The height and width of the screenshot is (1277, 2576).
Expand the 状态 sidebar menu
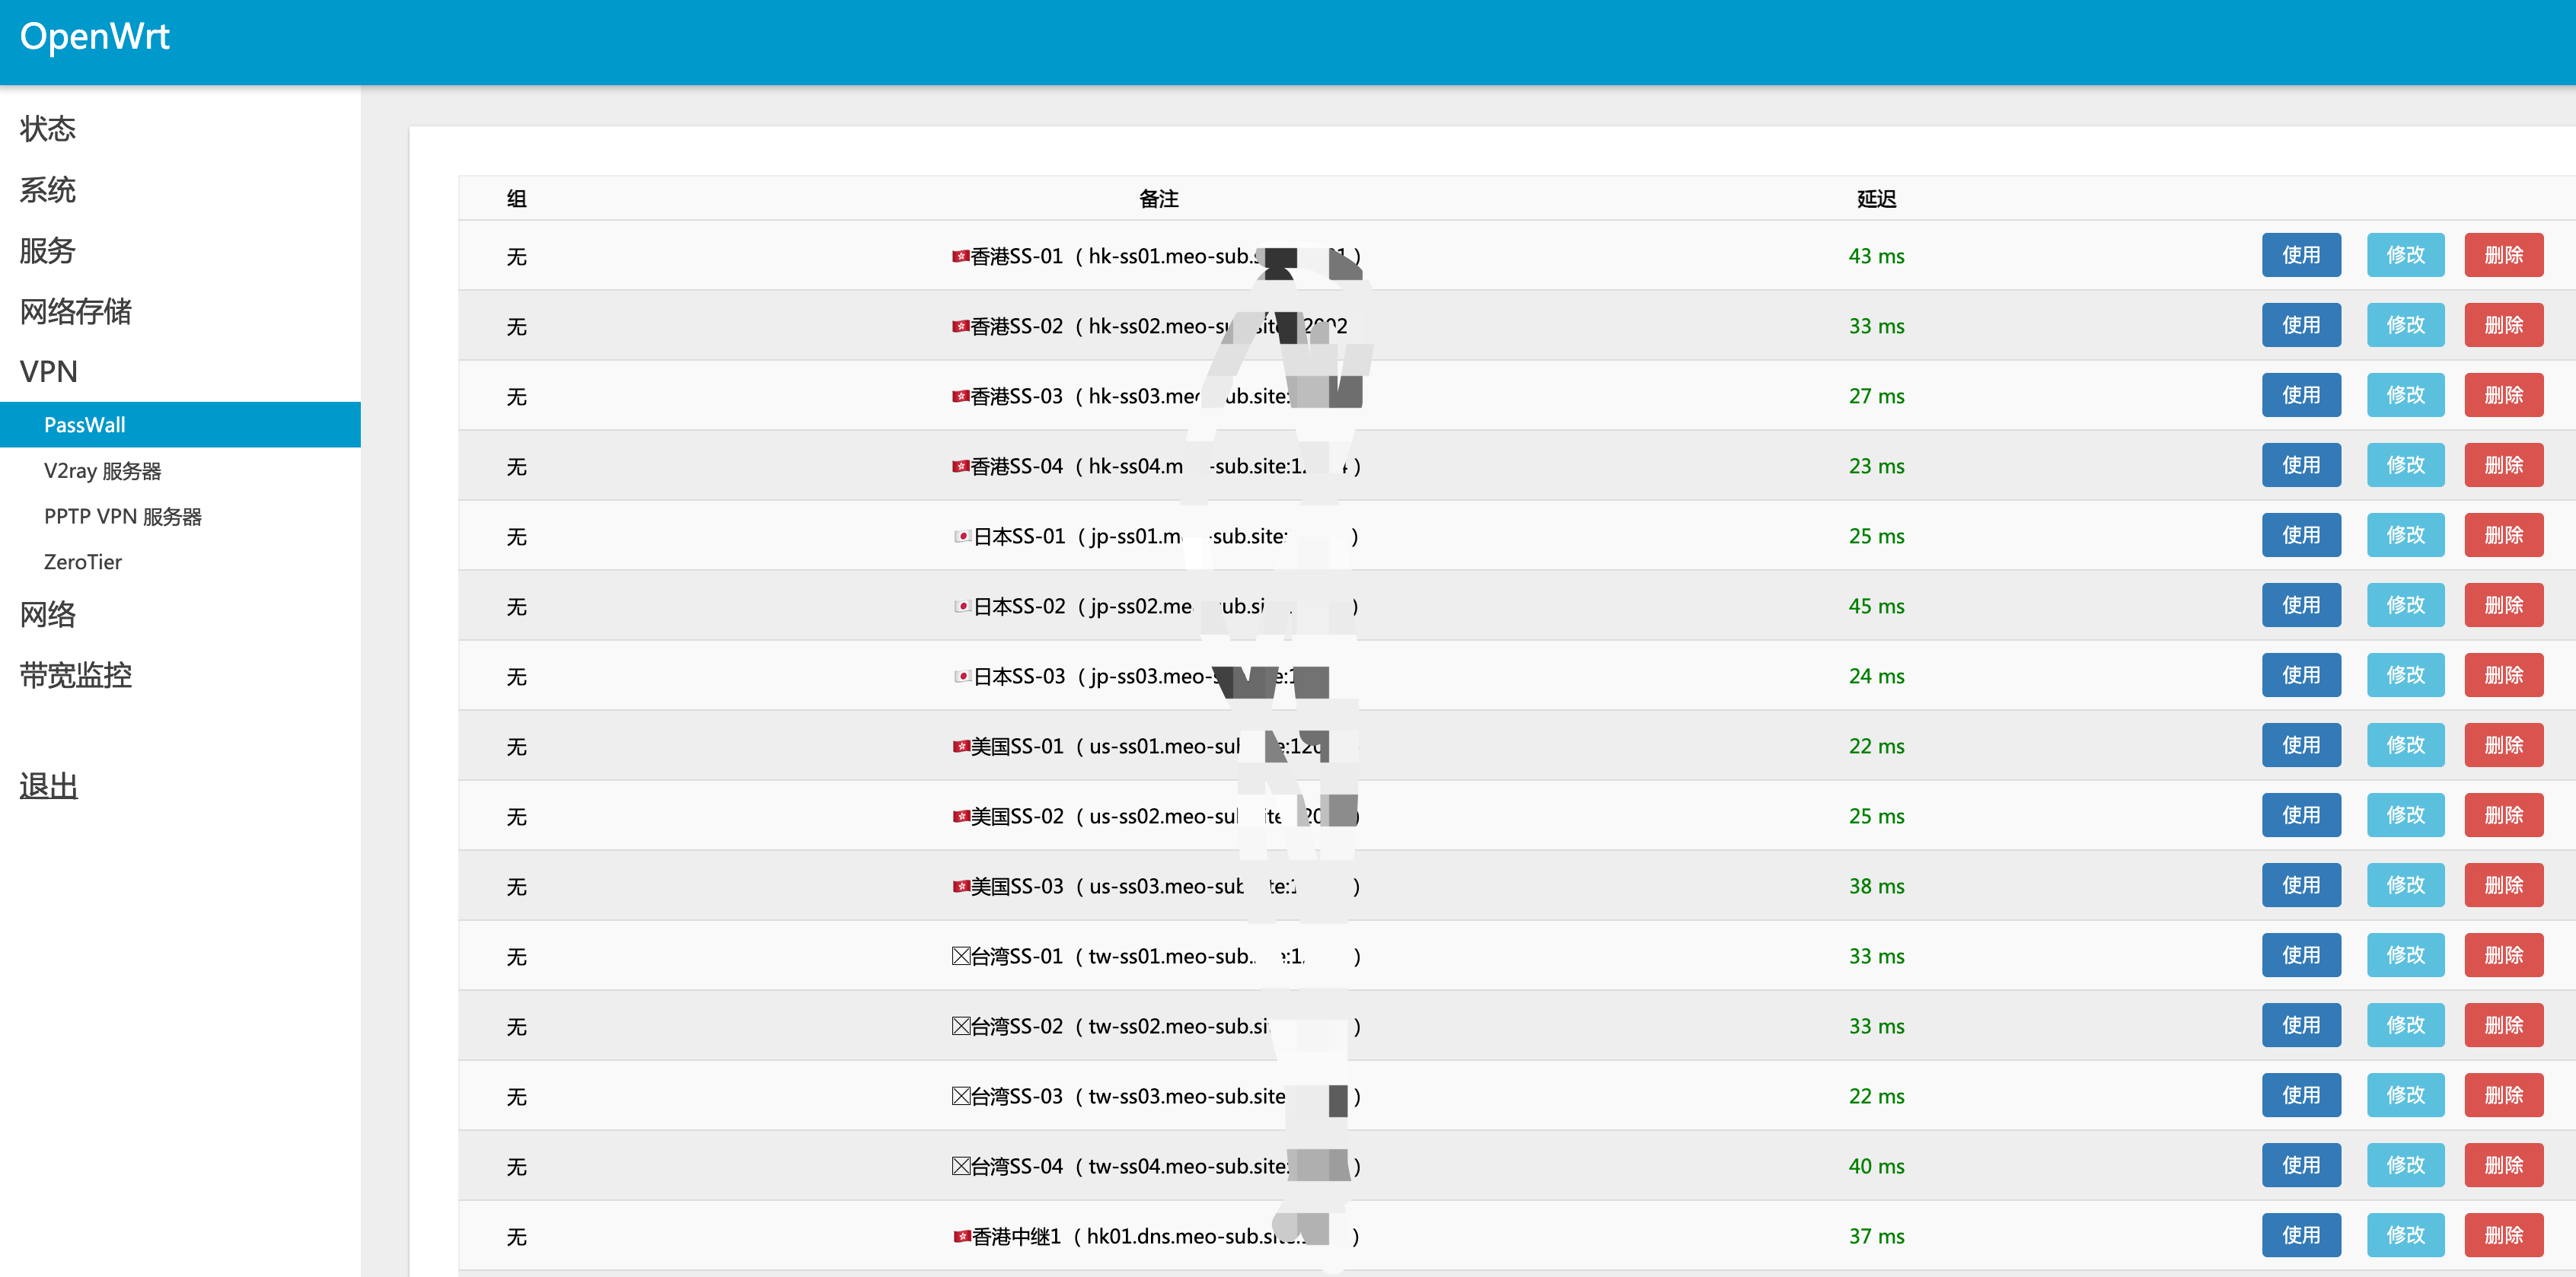pyautogui.click(x=48, y=128)
